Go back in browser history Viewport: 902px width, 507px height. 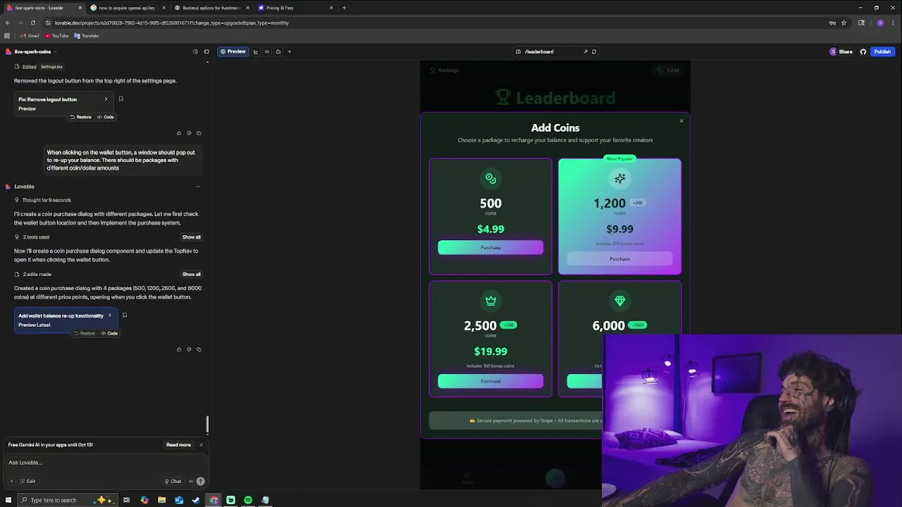tap(8, 23)
